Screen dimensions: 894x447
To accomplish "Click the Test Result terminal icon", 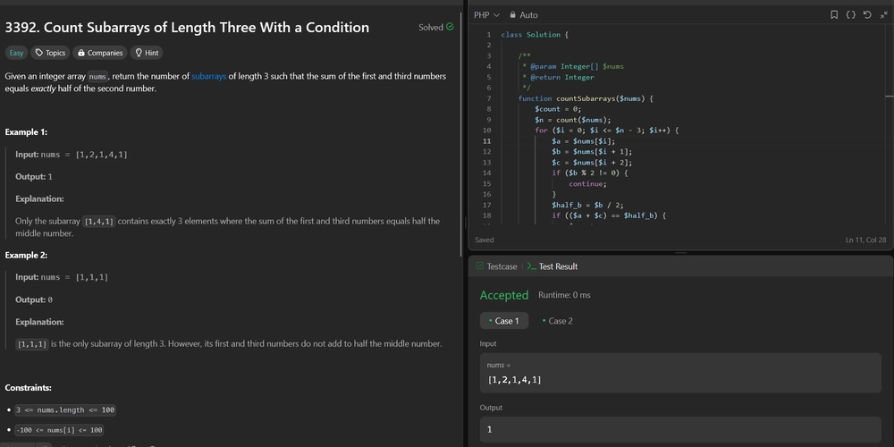I will [x=531, y=266].
